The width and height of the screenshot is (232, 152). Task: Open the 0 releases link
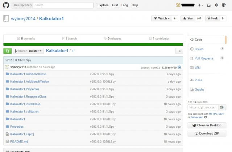pos(112,38)
